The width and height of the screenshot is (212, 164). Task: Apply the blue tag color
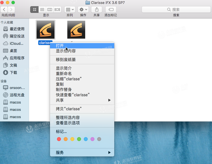point(86,139)
